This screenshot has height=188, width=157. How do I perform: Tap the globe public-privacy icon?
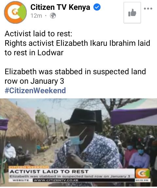click(53, 16)
